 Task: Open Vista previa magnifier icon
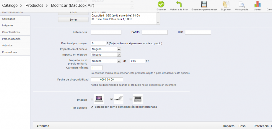tap(241, 5)
